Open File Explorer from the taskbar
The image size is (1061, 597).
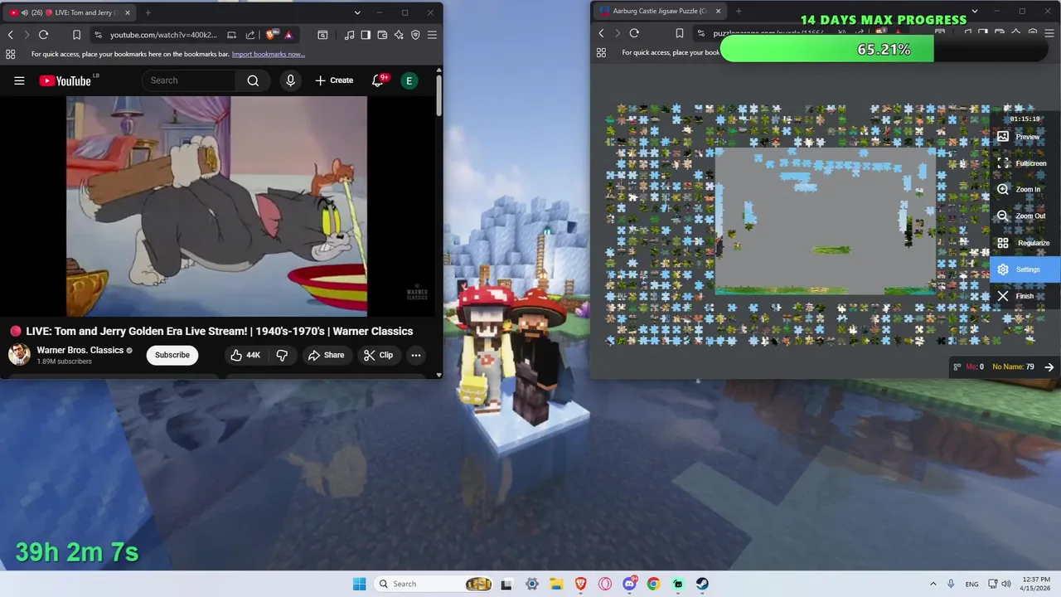pos(556,584)
